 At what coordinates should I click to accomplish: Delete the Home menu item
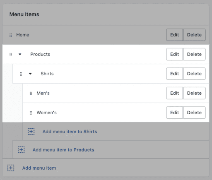click(x=194, y=35)
